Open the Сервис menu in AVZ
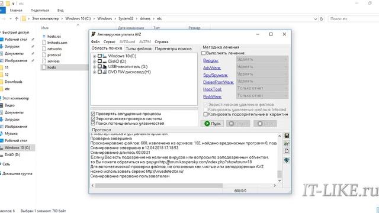Image resolution: width=379 pixels, height=213 pixels. pyautogui.click(x=110, y=42)
